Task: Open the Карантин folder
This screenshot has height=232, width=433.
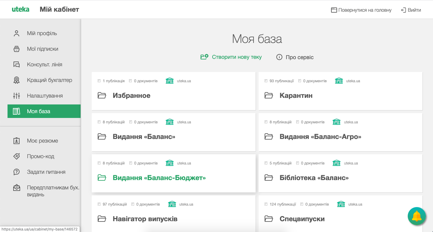Action: pos(296,95)
